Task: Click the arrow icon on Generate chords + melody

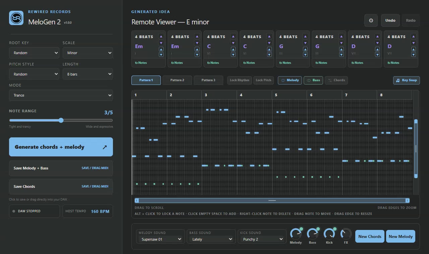Action: click(105, 147)
